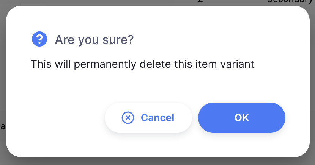Click the dimmed backdrop below the dialog
Viewport: 315px width, 165px height.
pyautogui.click(x=157, y=161)
